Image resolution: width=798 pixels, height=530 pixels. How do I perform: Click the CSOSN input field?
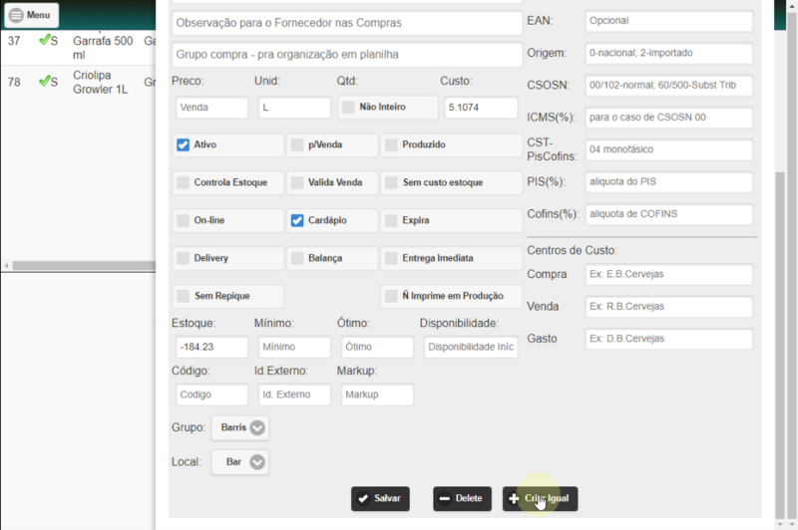point(668,86)
